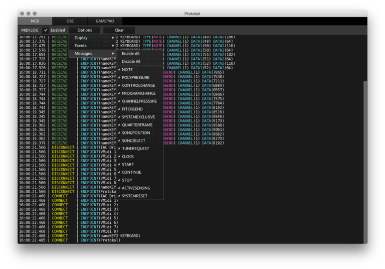Open the GAMEPAD tab
This screenshot has width=385, height=269.
point(105,21)
